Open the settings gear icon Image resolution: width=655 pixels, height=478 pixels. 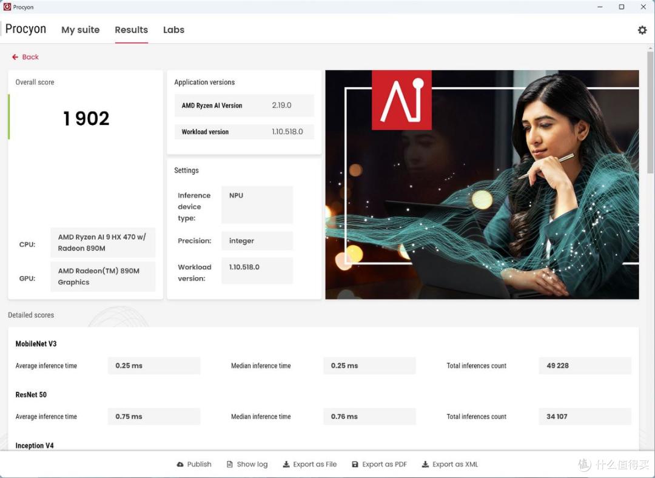pos(642,30)
